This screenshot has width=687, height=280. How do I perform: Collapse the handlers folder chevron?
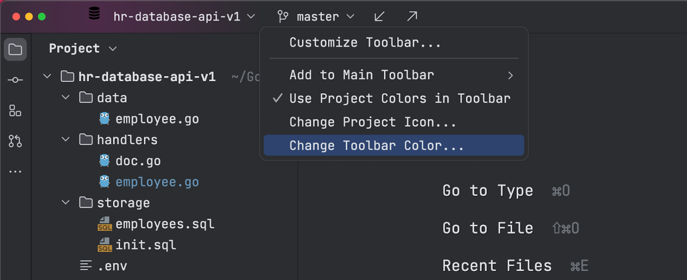(x=66, y=140)
